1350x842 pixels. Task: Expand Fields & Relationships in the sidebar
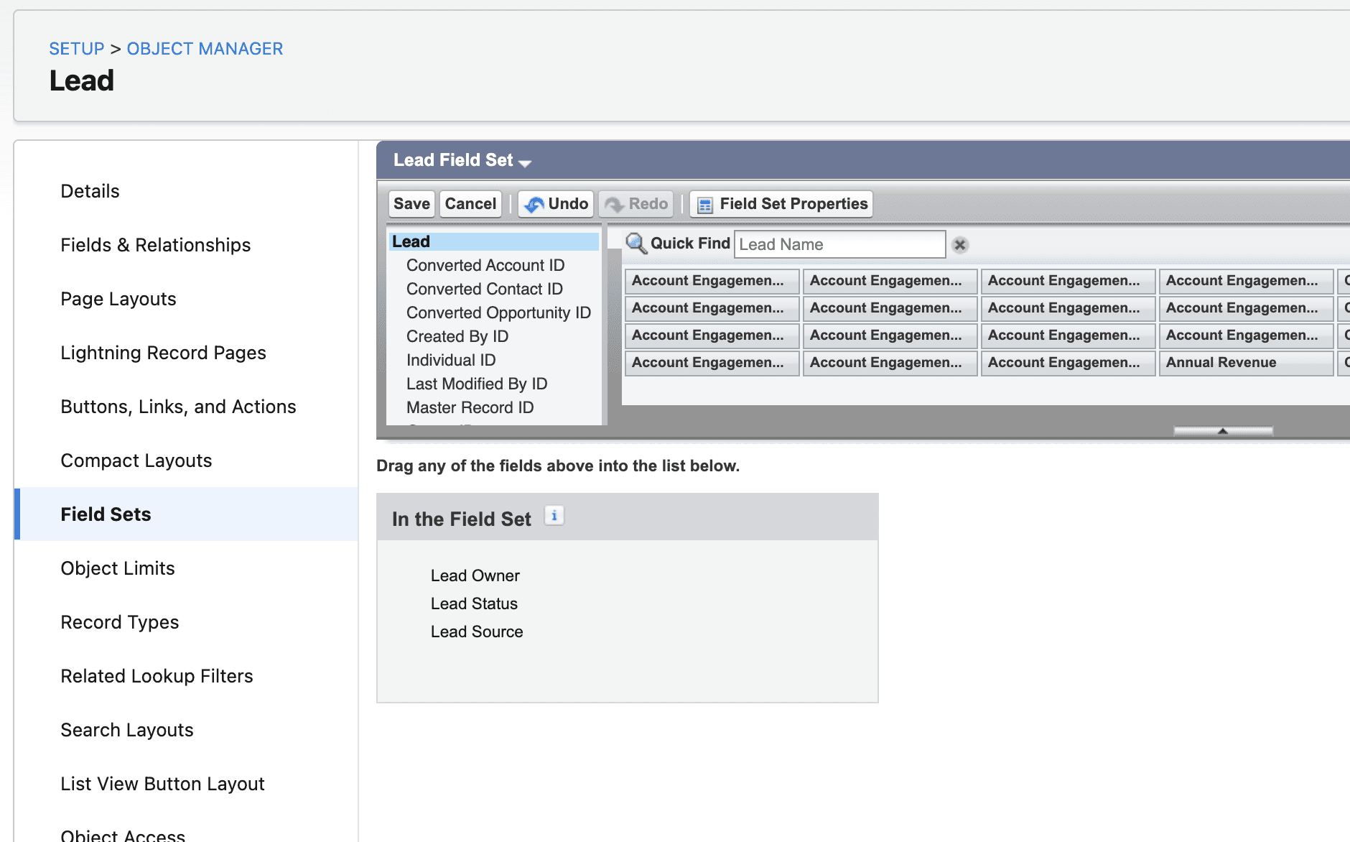pos(155,245)
